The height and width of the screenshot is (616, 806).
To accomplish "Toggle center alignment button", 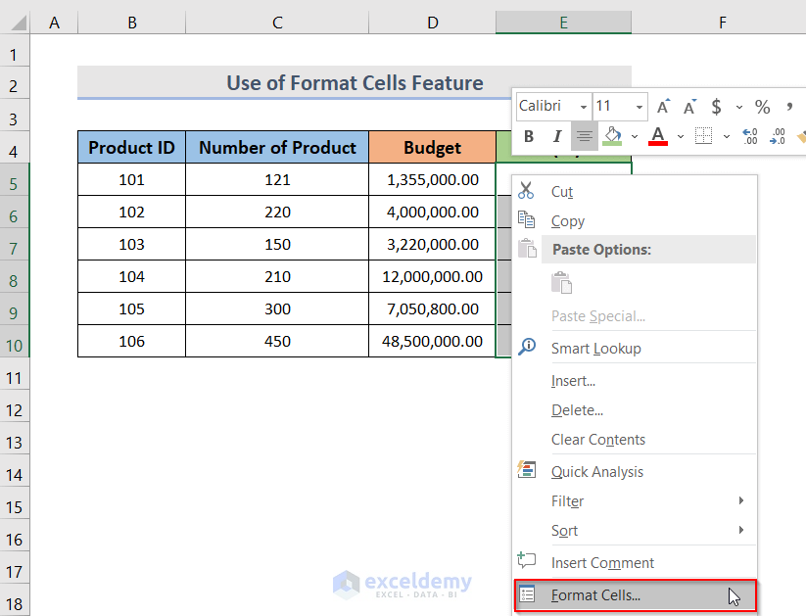I will click(585, 136).
